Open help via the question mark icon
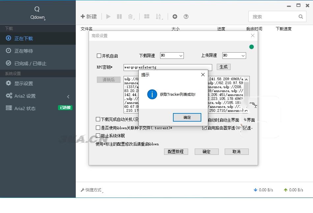Viewport: 313px width, 213px height. [186, 16]
